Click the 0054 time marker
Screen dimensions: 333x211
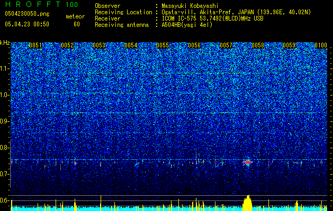(x=131, y=45)
